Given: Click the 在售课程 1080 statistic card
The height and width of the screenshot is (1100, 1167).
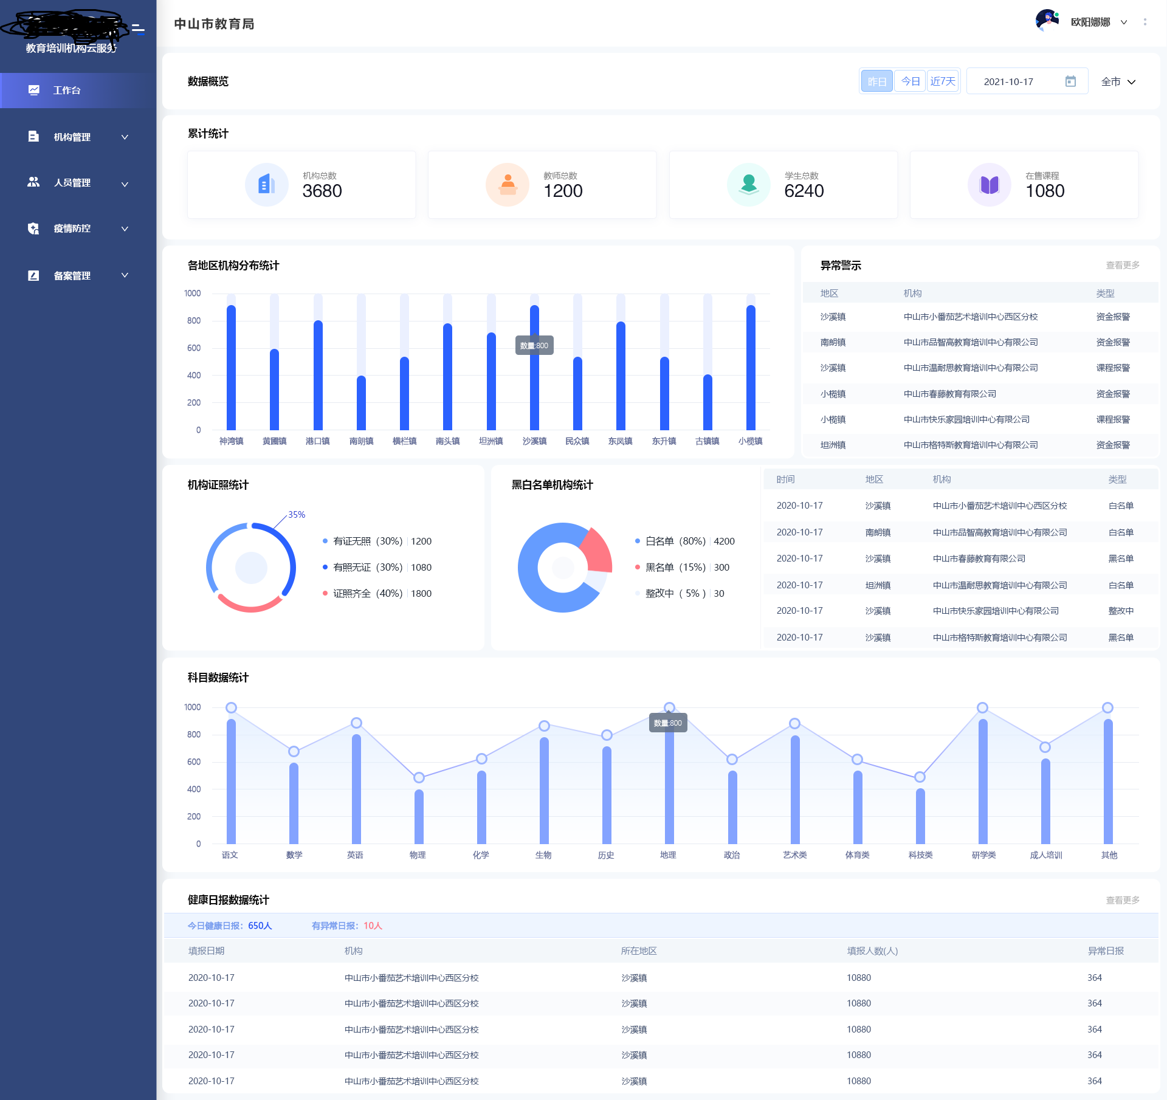Looking at the screenshot, I should pos(1024,185).
